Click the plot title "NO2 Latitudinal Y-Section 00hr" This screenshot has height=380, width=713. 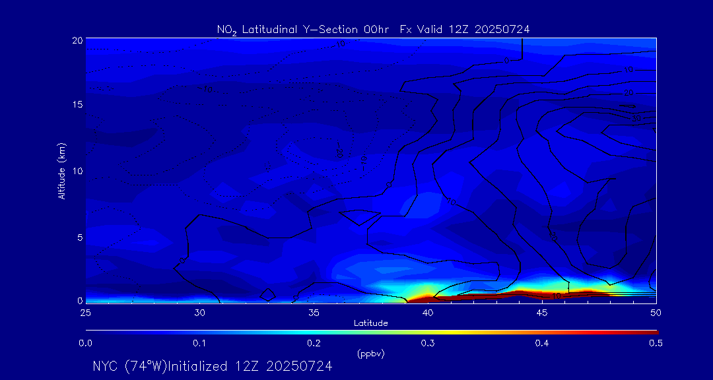tap(302, 30)
